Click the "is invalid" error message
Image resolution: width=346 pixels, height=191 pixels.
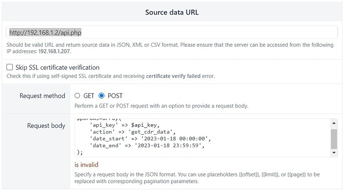[x=86, y=165]
